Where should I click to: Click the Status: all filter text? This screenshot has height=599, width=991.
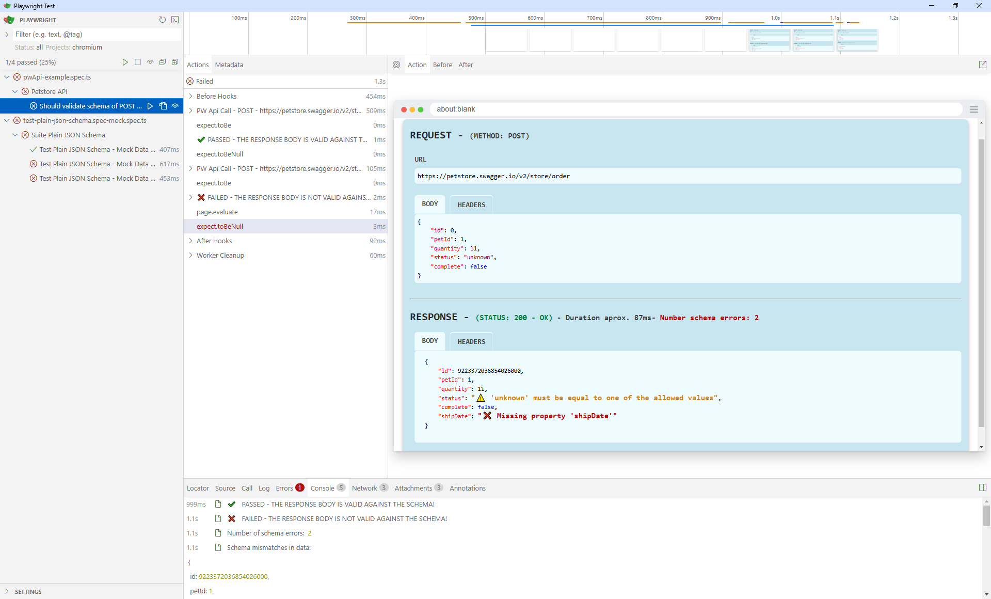coord(29,47)
